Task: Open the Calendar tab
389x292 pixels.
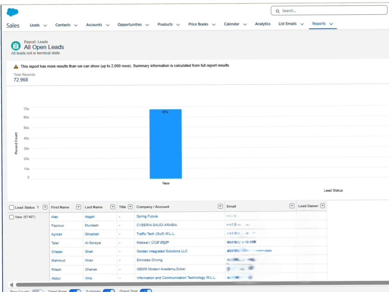Action: 231,24
